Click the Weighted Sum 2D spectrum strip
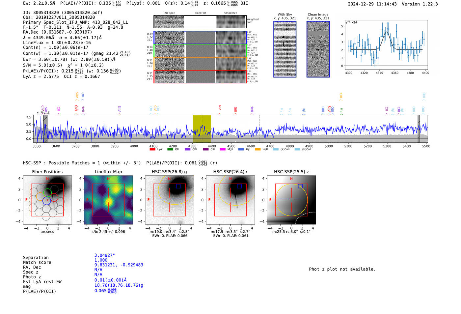 click(200, 22)
